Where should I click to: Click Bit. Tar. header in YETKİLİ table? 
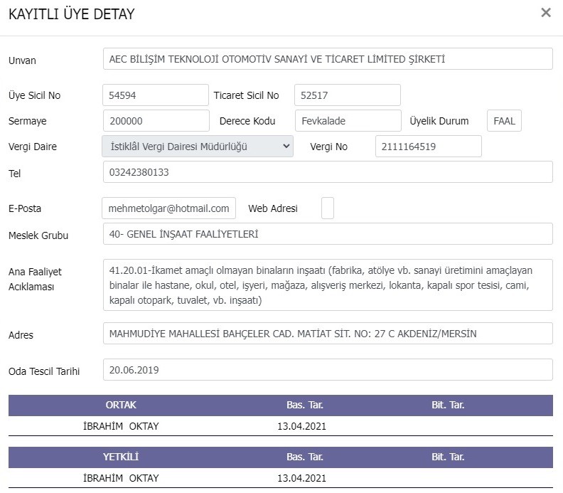(x=448, y=457)
